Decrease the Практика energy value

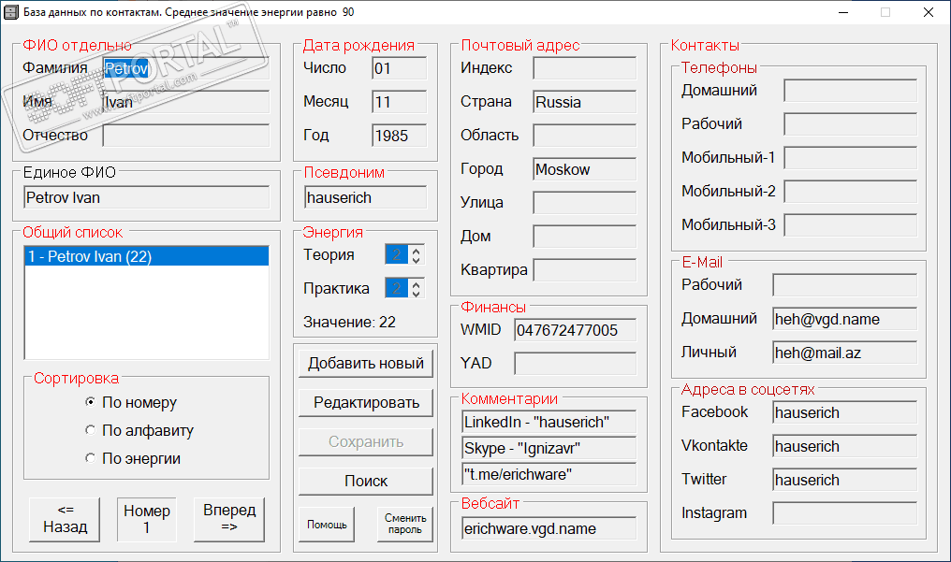(416, 293)
